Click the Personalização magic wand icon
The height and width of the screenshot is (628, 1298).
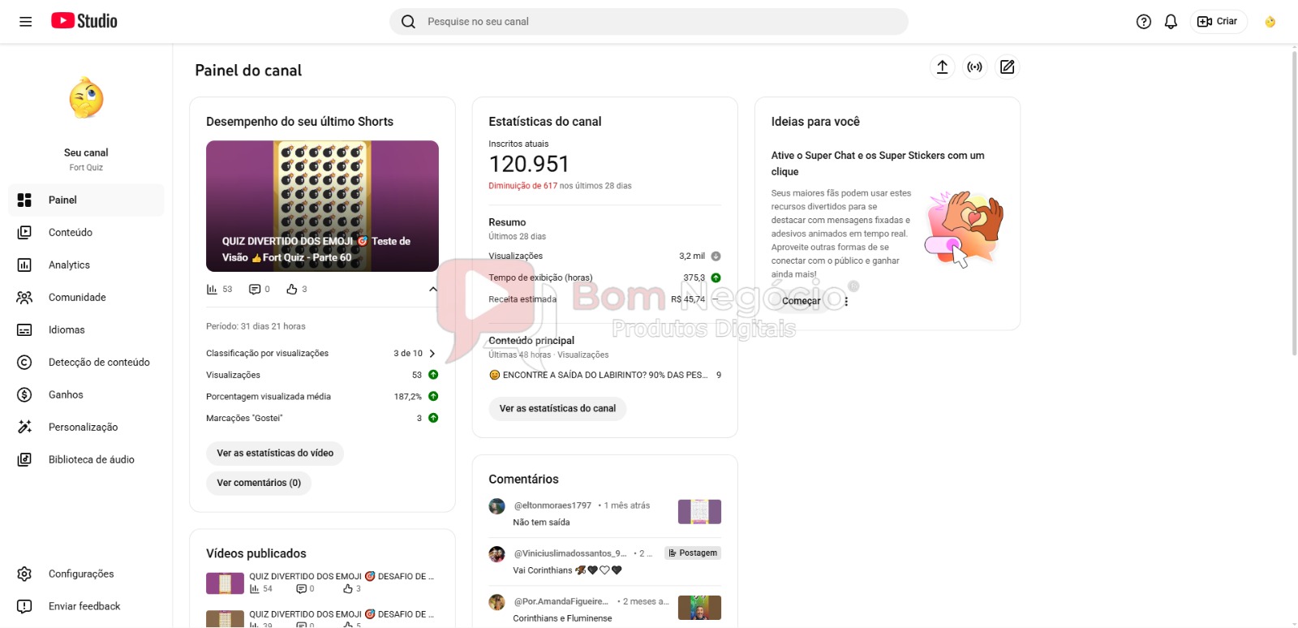coord(24,428)
